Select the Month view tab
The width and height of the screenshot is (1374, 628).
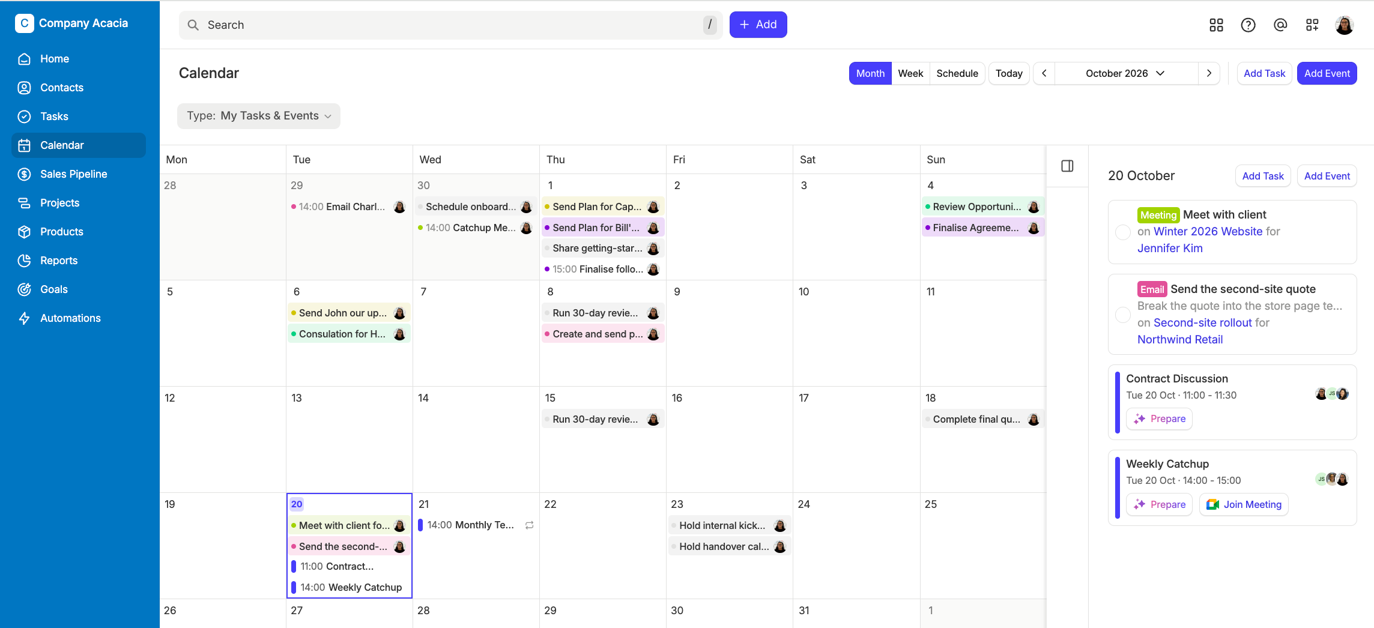[870, 73]
